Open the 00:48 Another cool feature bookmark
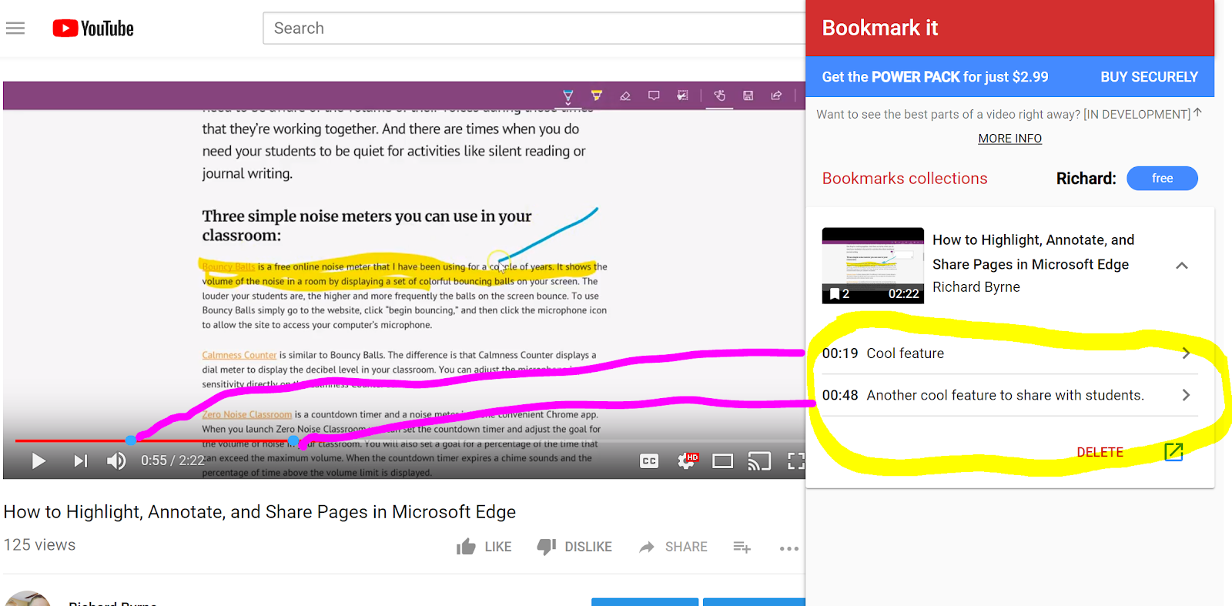 tap(1009, 395)
